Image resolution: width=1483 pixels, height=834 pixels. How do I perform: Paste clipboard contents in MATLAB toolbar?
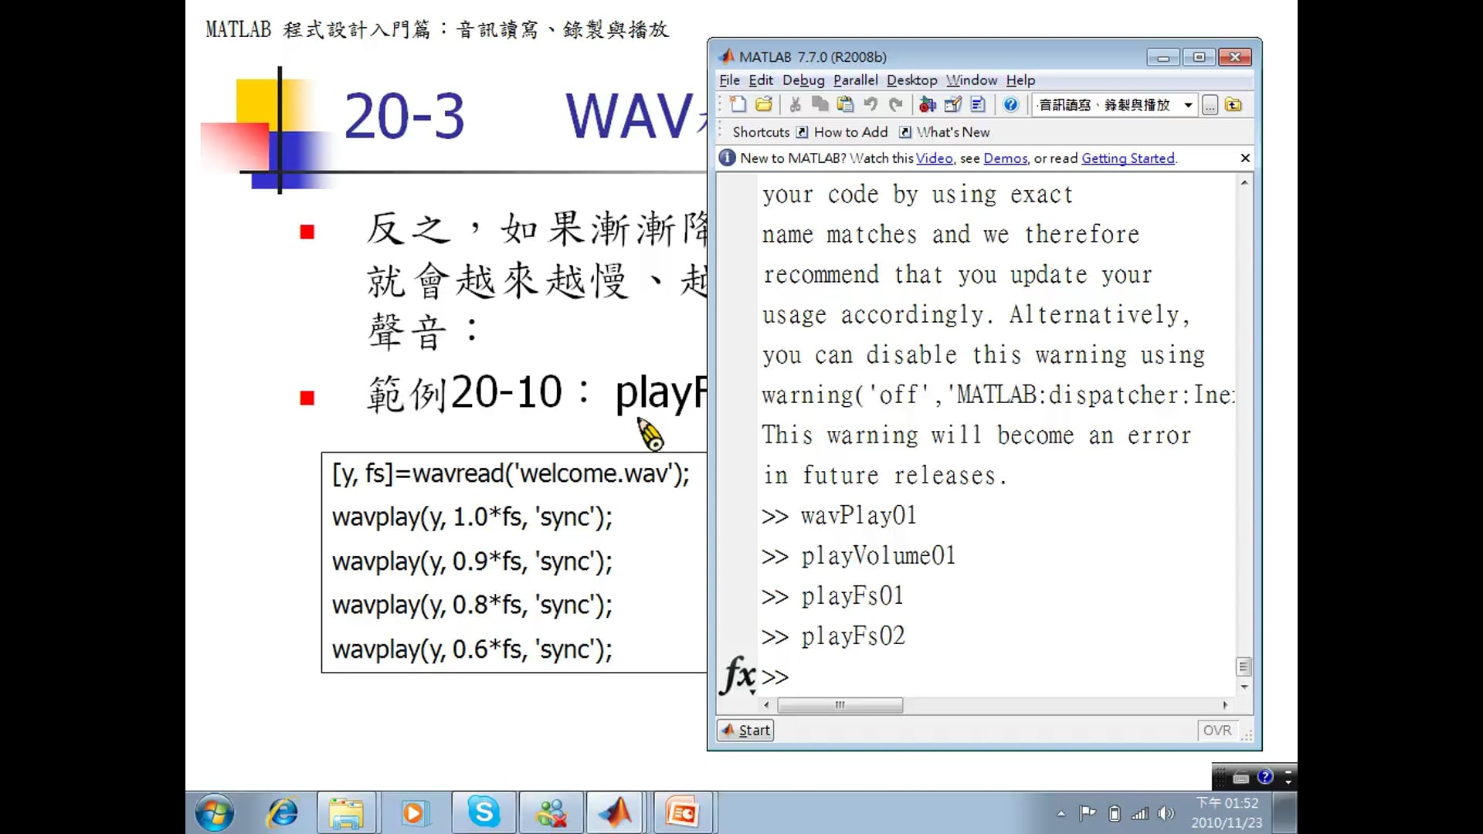845,104
